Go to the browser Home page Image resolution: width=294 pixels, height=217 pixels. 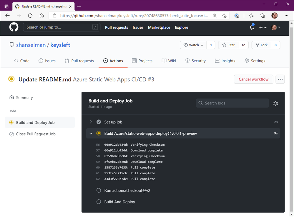(41, 16)
